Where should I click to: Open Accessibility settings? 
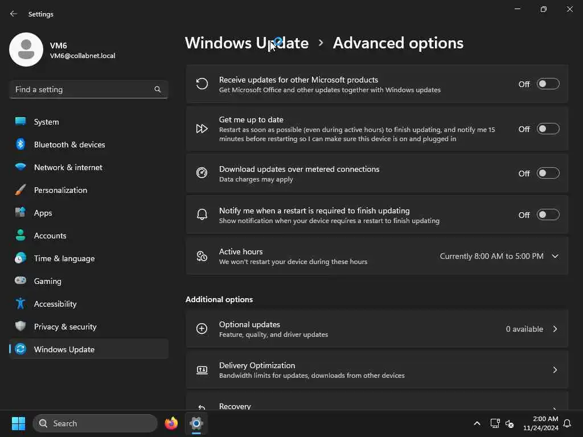click(88, 304)
